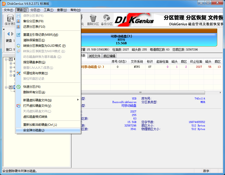Open the 帮助(H) menu

tap(75, 10)
